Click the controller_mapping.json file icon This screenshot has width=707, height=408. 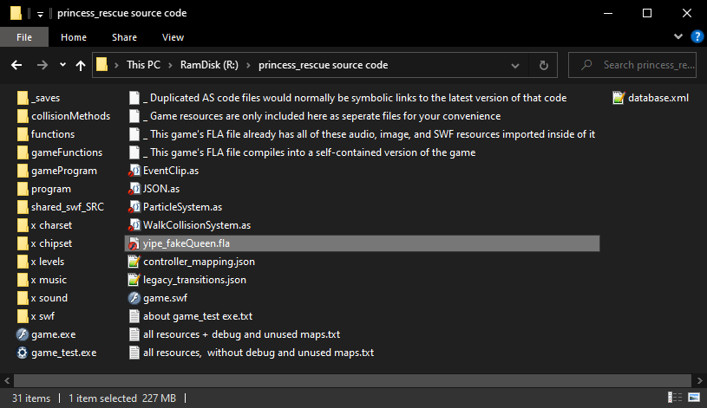point(134,262)
